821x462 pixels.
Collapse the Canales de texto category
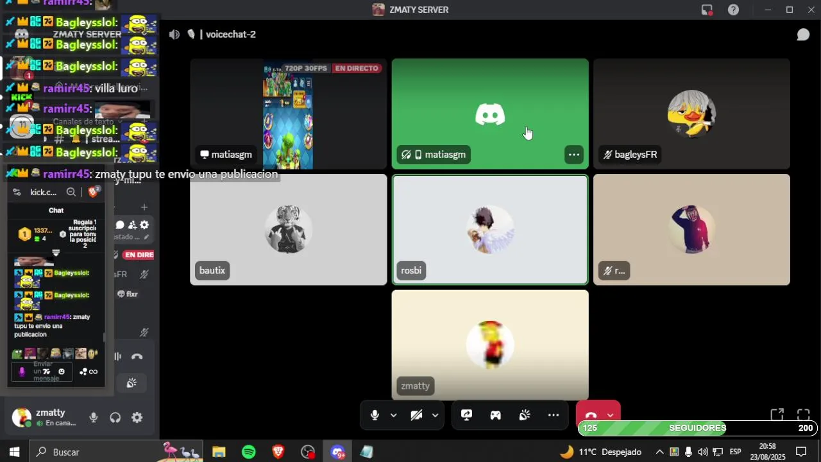pyautogui.click(x=88, y=121)
